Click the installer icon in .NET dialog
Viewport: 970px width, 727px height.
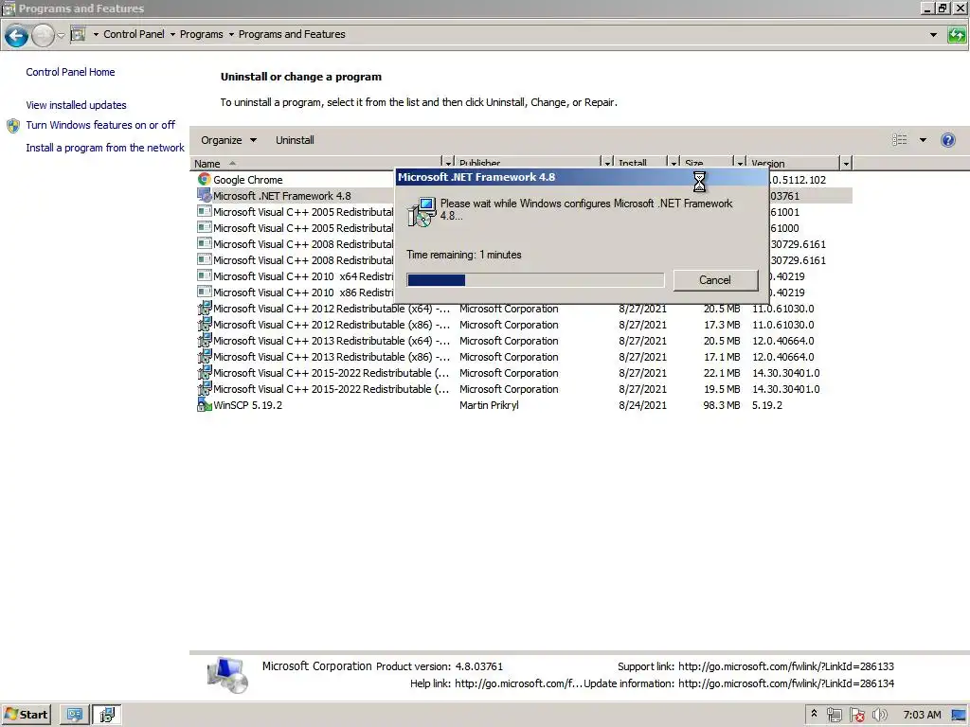422,212
